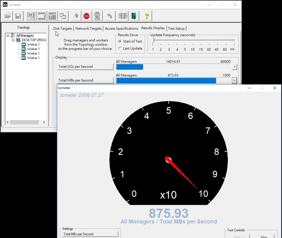
Task: Stop All tests toolbar icon
Action: 97,16
